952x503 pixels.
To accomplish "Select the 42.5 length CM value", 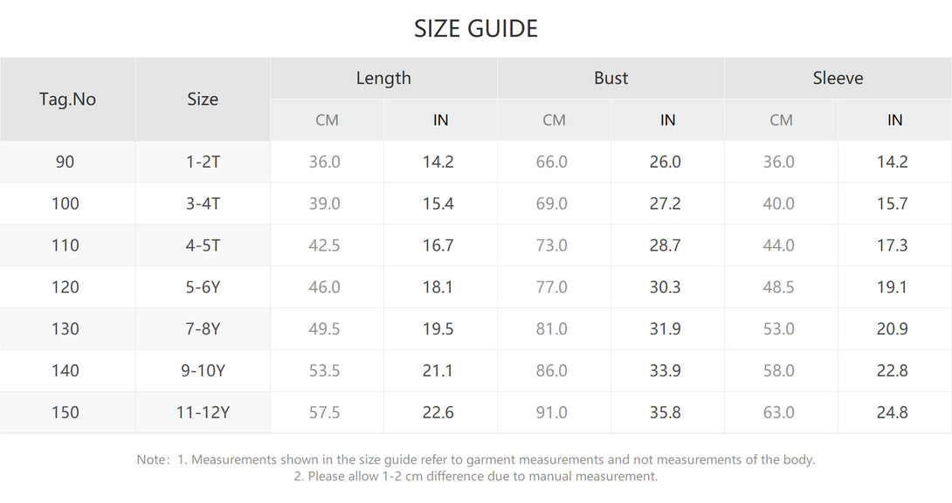I will 324,245.
